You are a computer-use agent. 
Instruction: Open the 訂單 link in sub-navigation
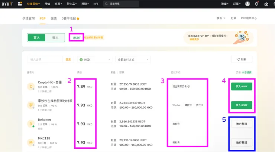pos(233,18)
